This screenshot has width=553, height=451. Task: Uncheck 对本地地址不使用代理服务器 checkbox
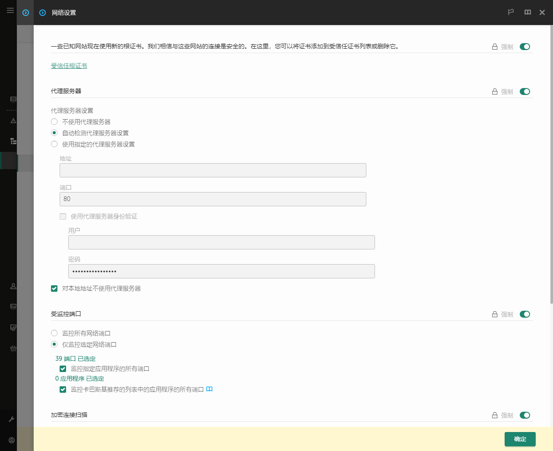(x=54, y=288)
